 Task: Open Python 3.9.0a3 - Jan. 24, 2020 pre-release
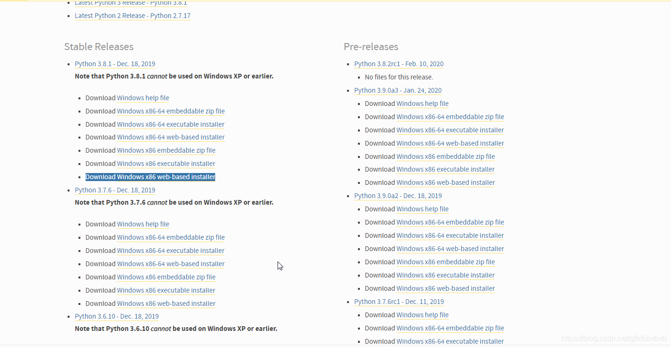398,90
